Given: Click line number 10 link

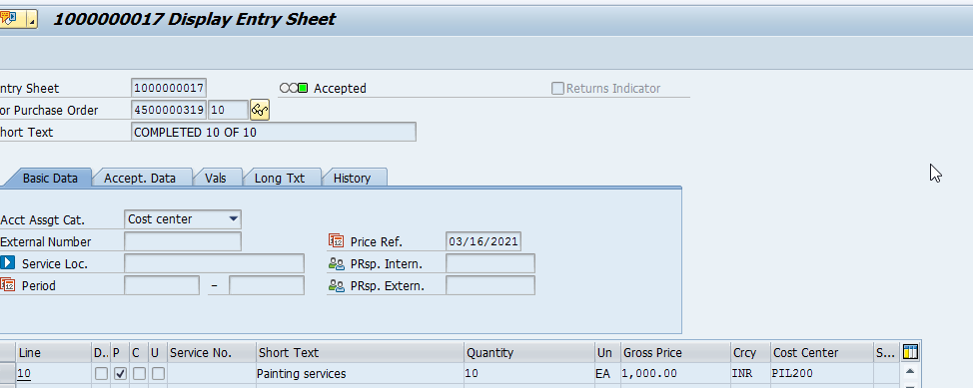Looking at the screenshot, I should click(24, 374).
